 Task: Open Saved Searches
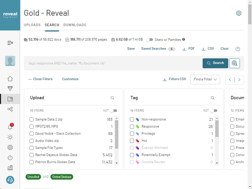pos(154,49)
